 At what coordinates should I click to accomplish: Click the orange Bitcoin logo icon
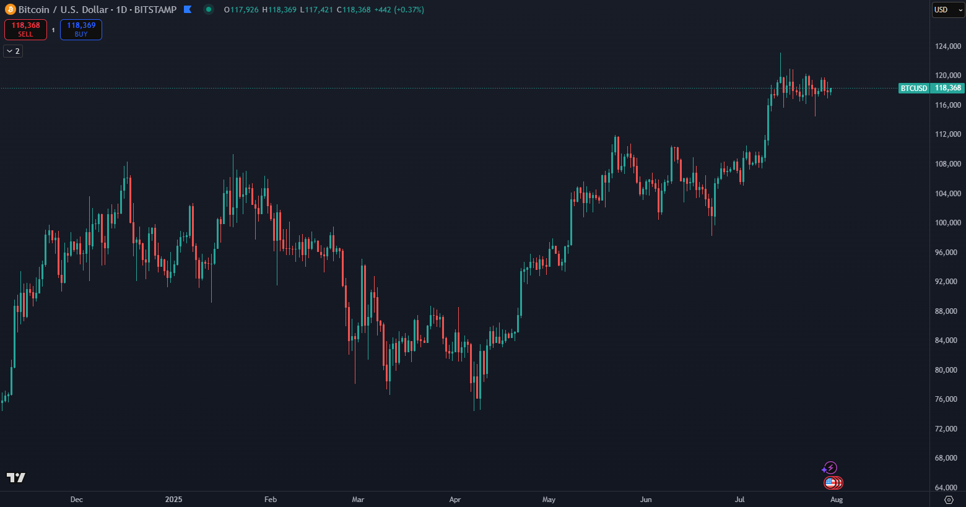(x=10, y=9)
